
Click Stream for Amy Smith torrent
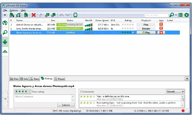[146, 29]
